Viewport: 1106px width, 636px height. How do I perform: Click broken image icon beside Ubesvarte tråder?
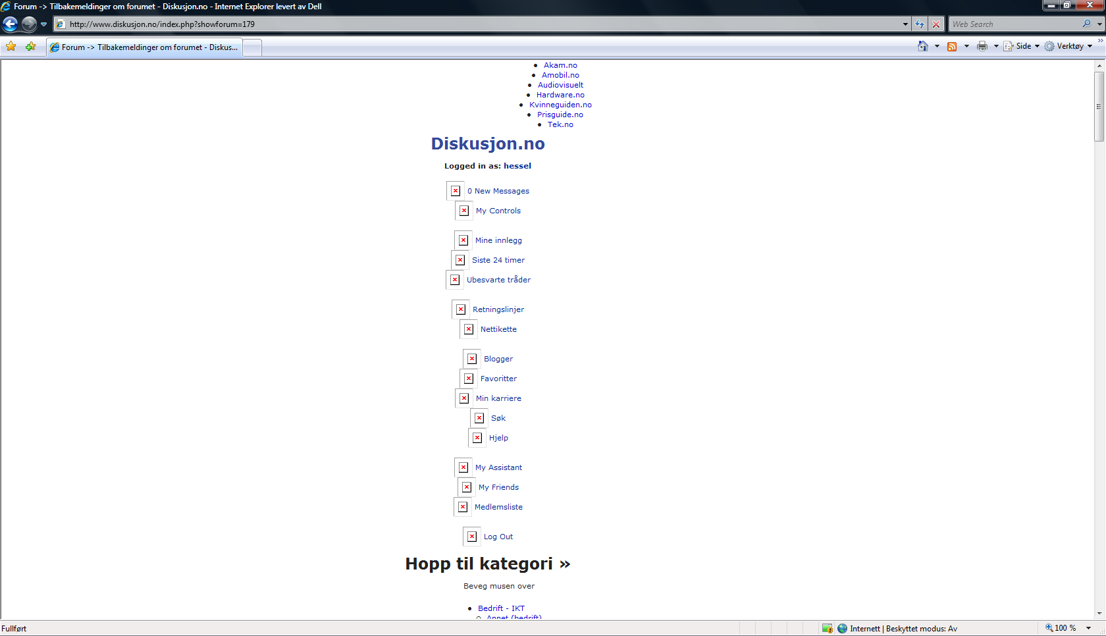455,280
